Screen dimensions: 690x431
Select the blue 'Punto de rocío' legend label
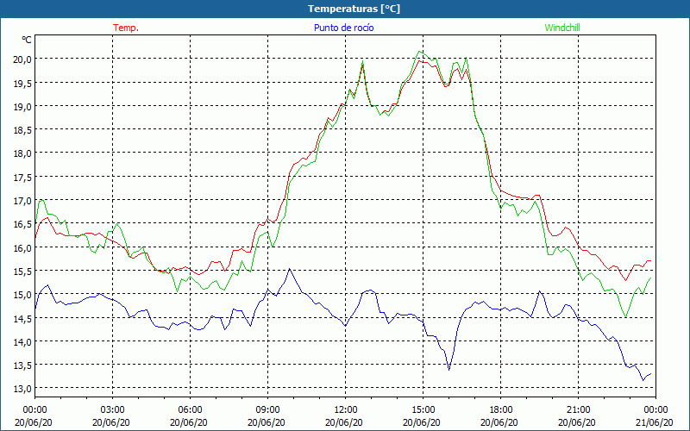point(343,28)
